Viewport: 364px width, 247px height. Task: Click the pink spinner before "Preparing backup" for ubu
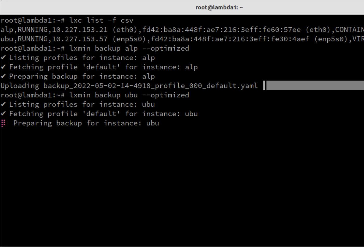[x=3, y=123]
